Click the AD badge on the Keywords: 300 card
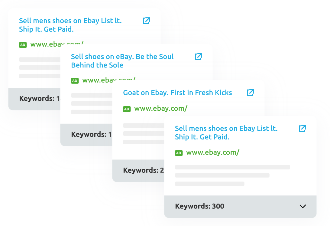The image size is (330, 226). [x=179, y=153]
